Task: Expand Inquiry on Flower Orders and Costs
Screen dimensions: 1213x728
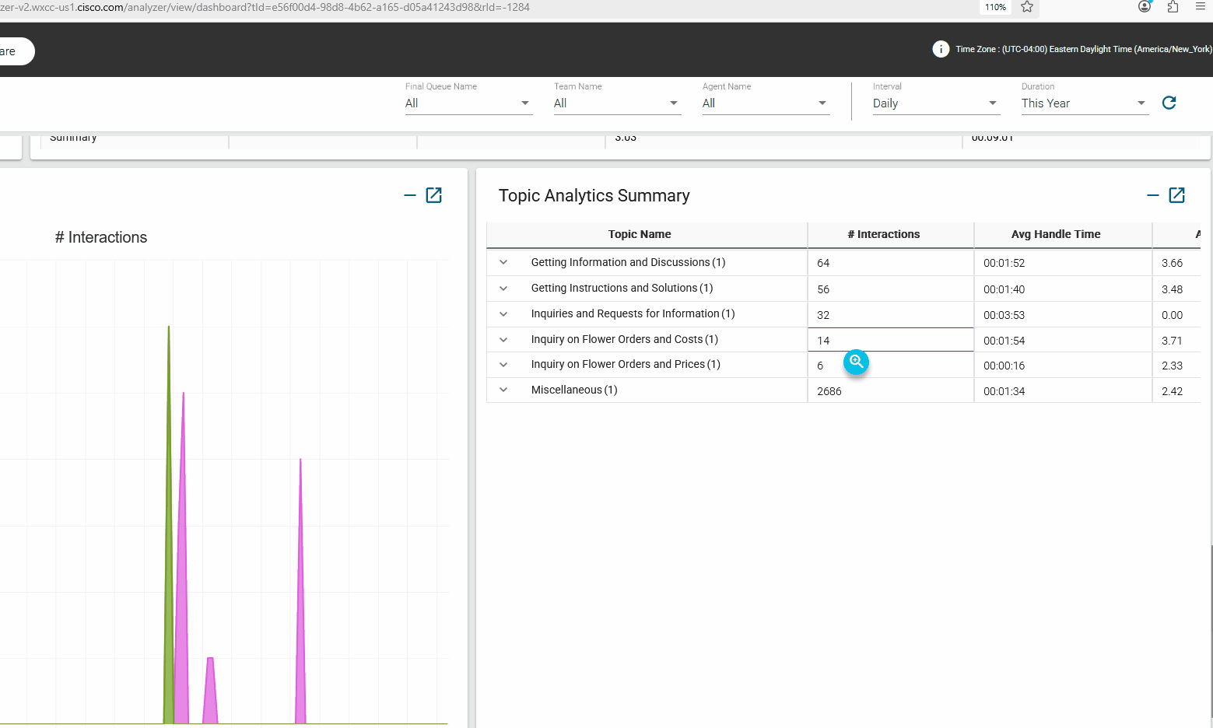Action: click(x=503, y=340)
